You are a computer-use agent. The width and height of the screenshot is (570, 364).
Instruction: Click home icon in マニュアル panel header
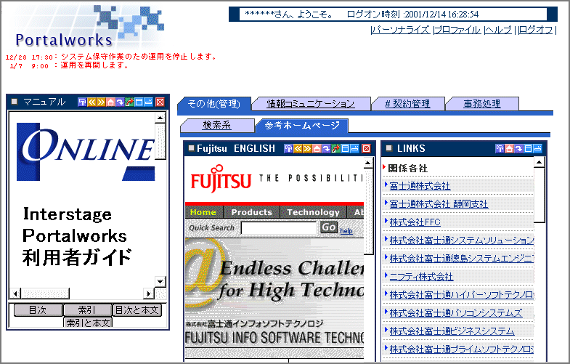tap(110, 102)
